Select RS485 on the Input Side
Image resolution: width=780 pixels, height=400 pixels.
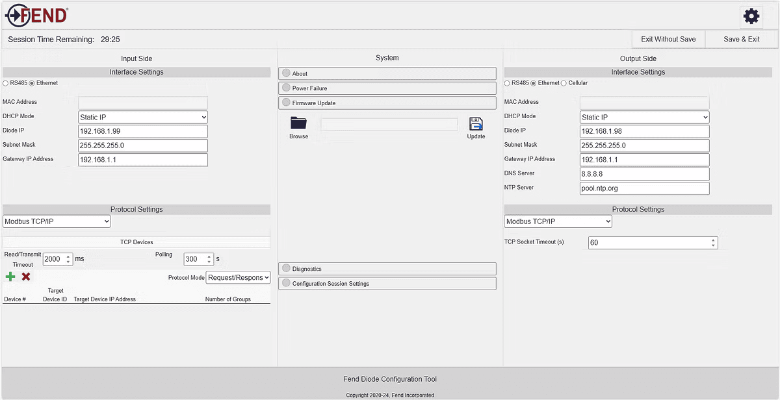click(x=6, y=83)
